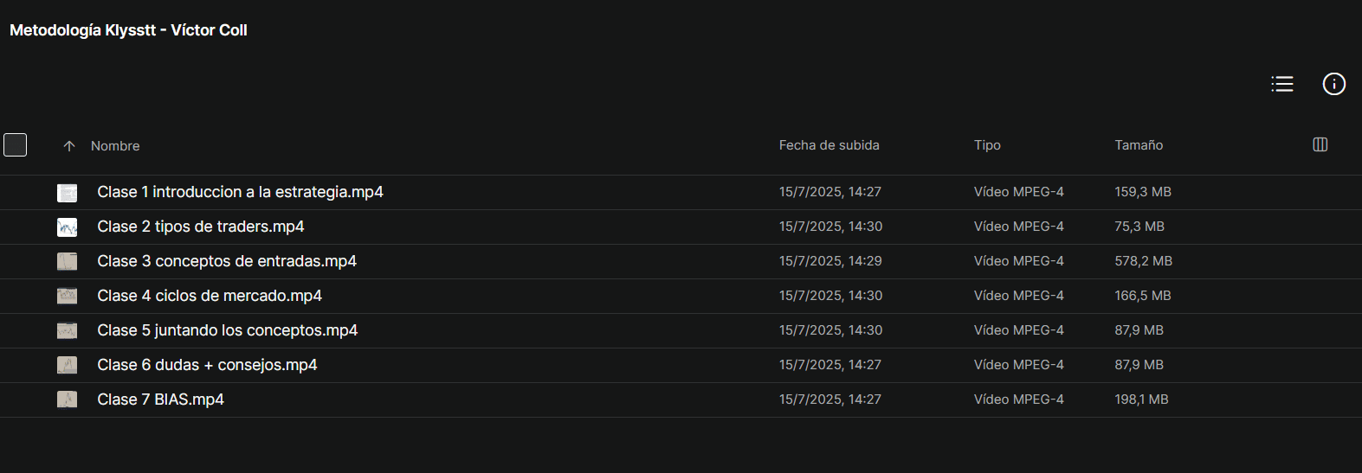Open Clase 1 introduccion a la estrategia.mp4

click(240, 192)
